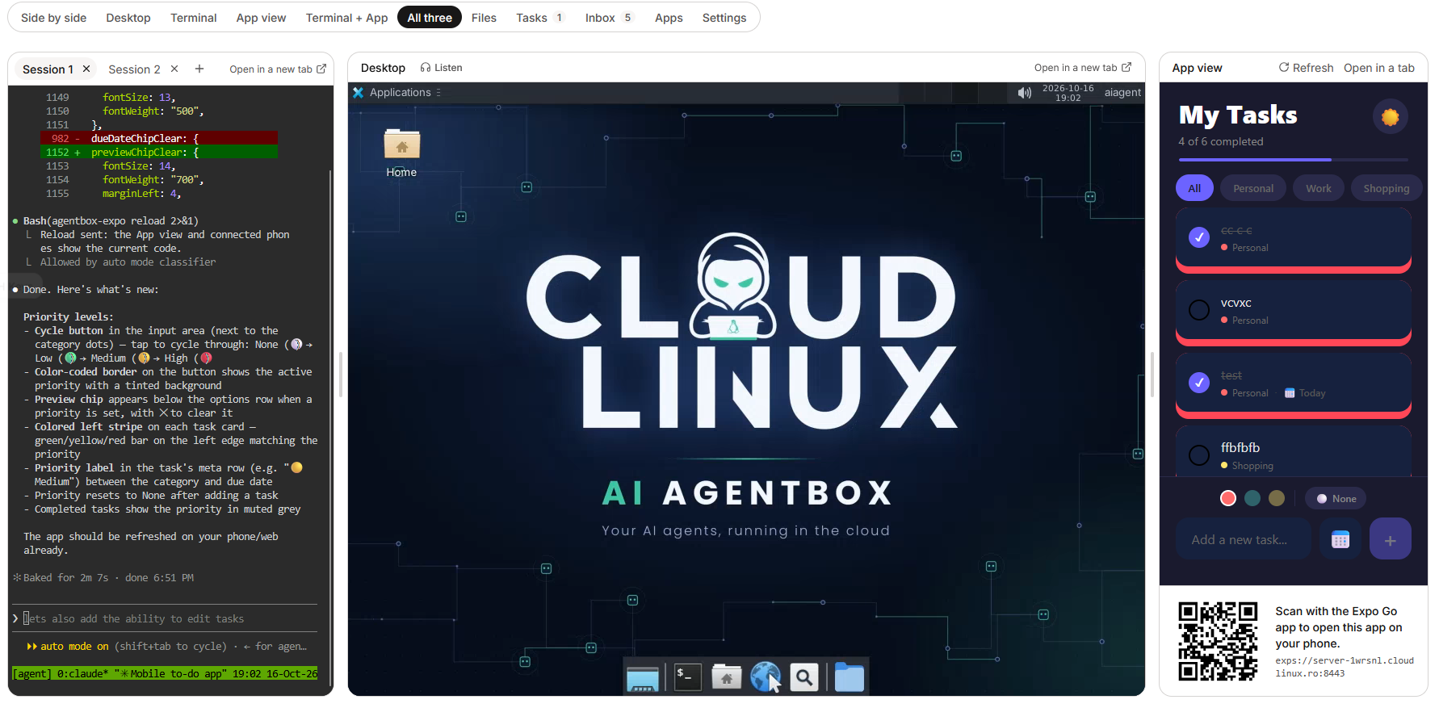The width and height of the screenshot is (1439, 708).
Task: Click the test task title
Action: (x=1231, y=375)
